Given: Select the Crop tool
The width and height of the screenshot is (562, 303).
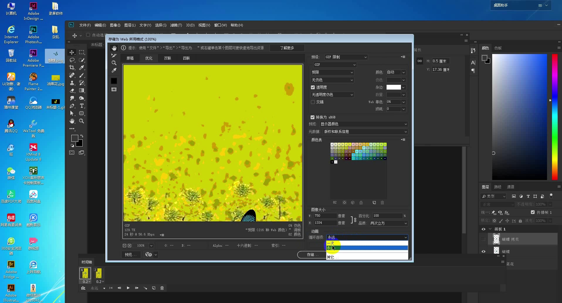Looking at the screenshot, I should pyautogui.click(x=72, y=68).
